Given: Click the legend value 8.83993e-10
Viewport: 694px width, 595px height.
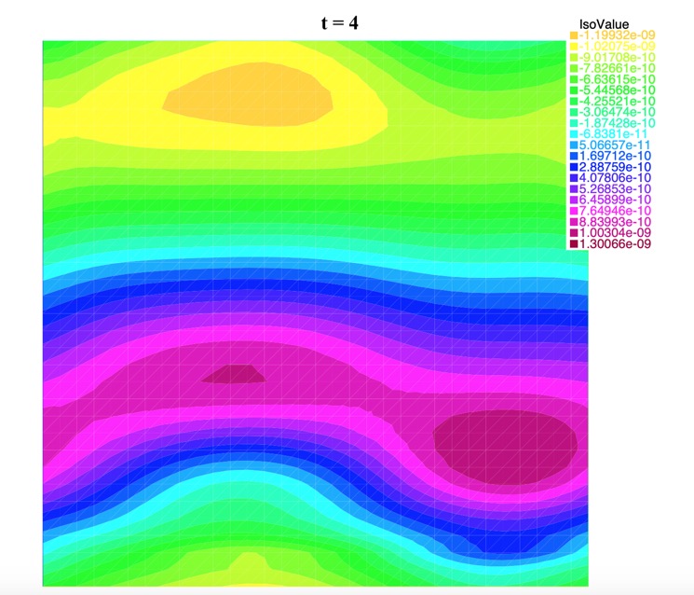Looking at the screenshot, I should 615,222.
